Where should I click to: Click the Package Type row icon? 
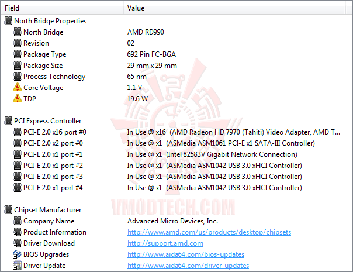pos(17,54)
